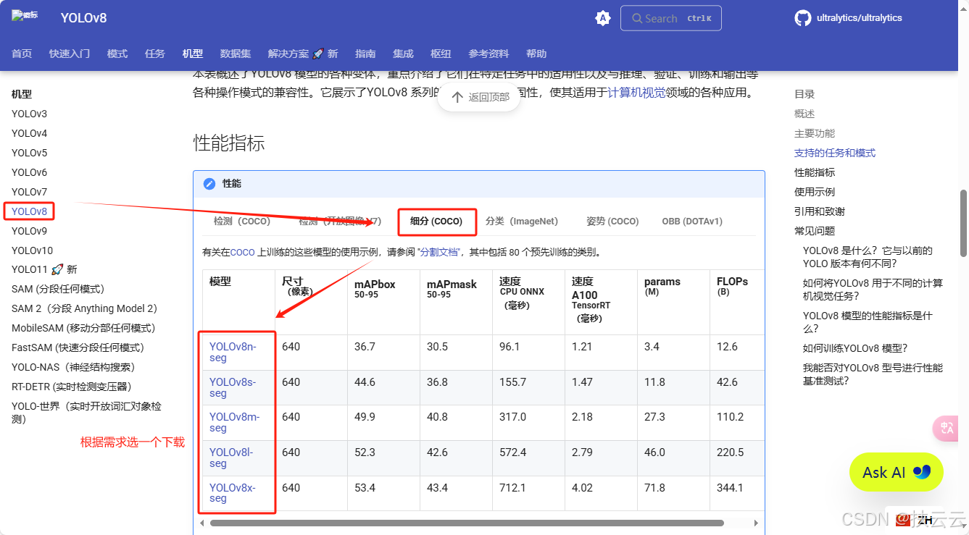This screenshot has height=535, width=969.
Task: Click the pencil icon beside 性能 heading
Action: 209,184
